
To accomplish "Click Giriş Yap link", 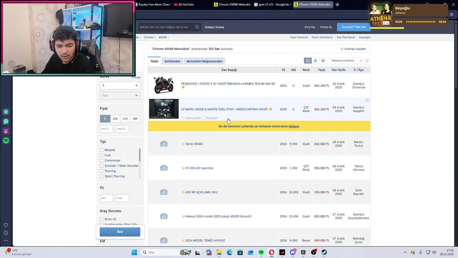I will click(310, 27).
